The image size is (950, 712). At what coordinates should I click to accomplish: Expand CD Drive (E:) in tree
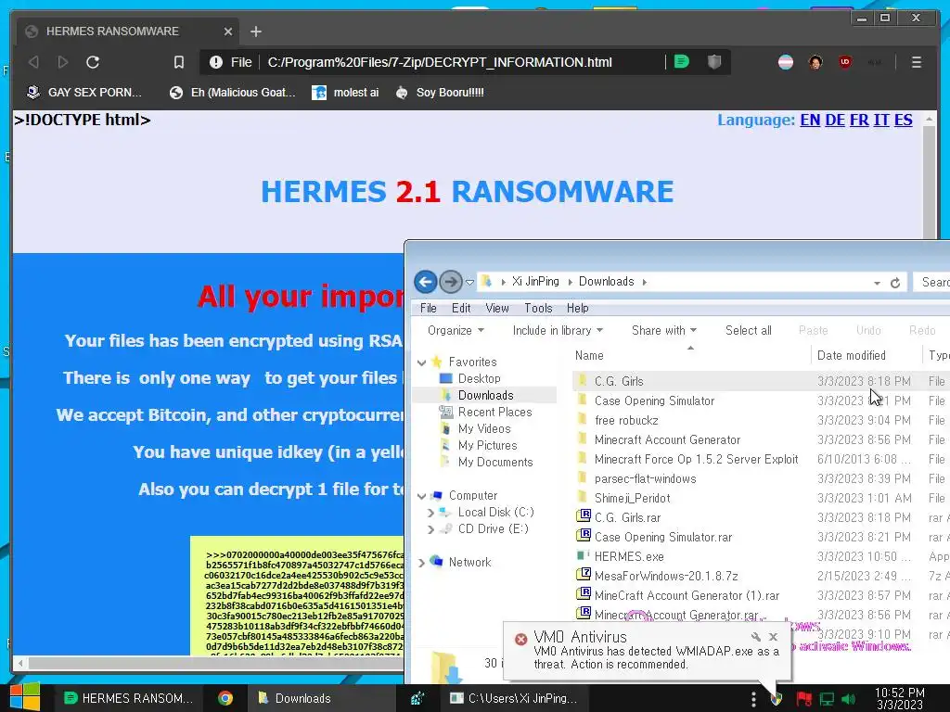430,529
